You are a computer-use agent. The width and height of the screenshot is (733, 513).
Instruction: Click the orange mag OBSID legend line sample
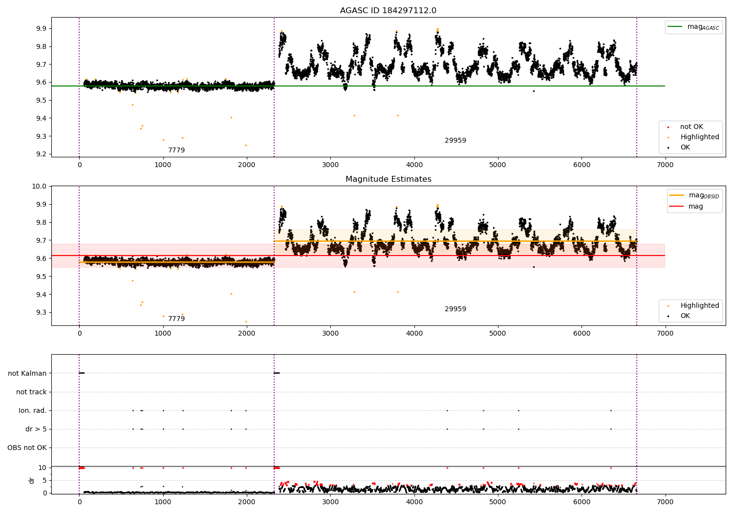coord(677,195)
